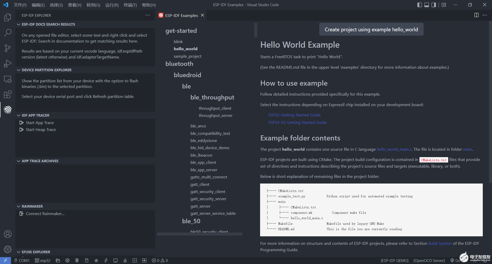Viewport: 492px width, 264px height.
Task: Toggle the bottom panel visibility
Action: (x=427, y=5)
